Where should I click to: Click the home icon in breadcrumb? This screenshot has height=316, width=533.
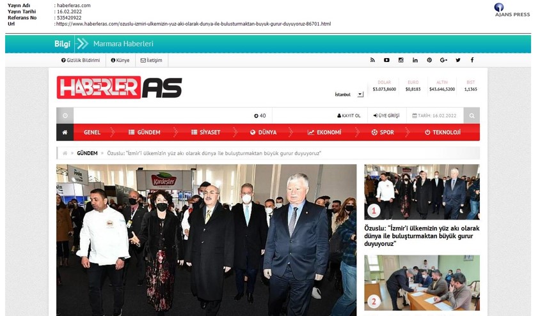click(65, 153)
